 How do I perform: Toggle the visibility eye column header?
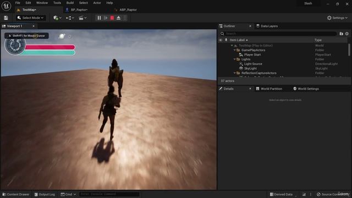coord(221,40)
